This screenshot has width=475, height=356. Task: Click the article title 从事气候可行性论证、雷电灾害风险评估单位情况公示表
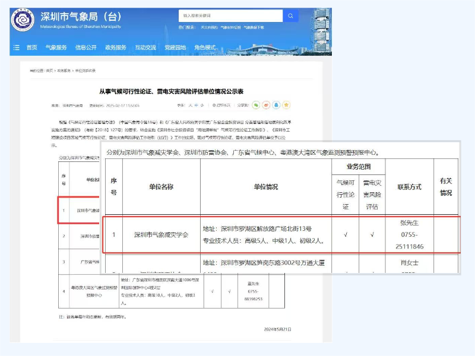point(172,91)
